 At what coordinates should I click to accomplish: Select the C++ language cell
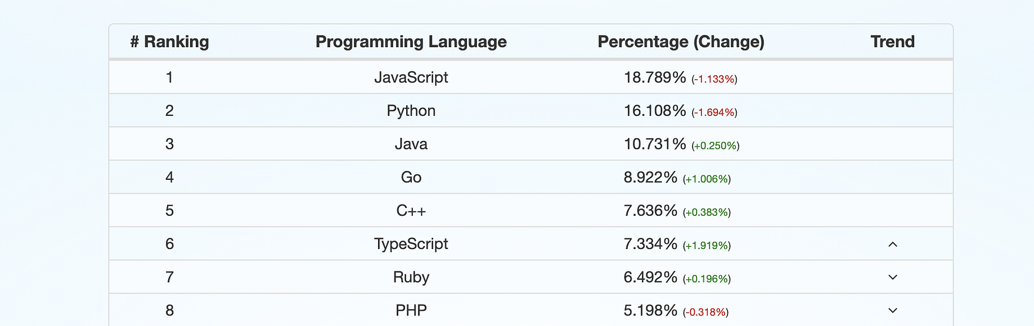tap(411, 210)
